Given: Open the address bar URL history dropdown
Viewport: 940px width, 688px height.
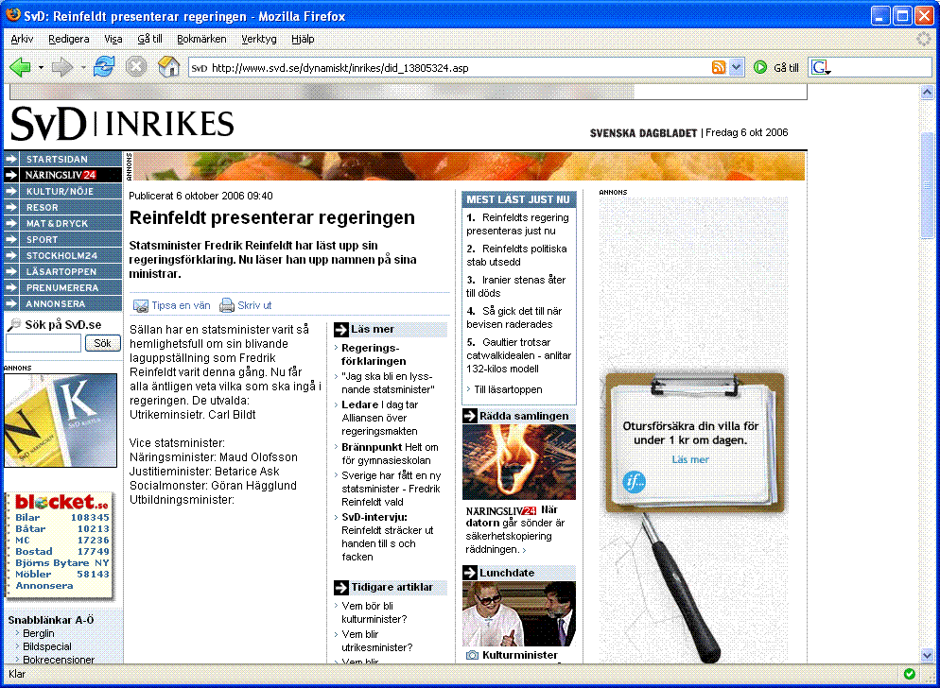Looking at the screenshot, I should (737, 68).
